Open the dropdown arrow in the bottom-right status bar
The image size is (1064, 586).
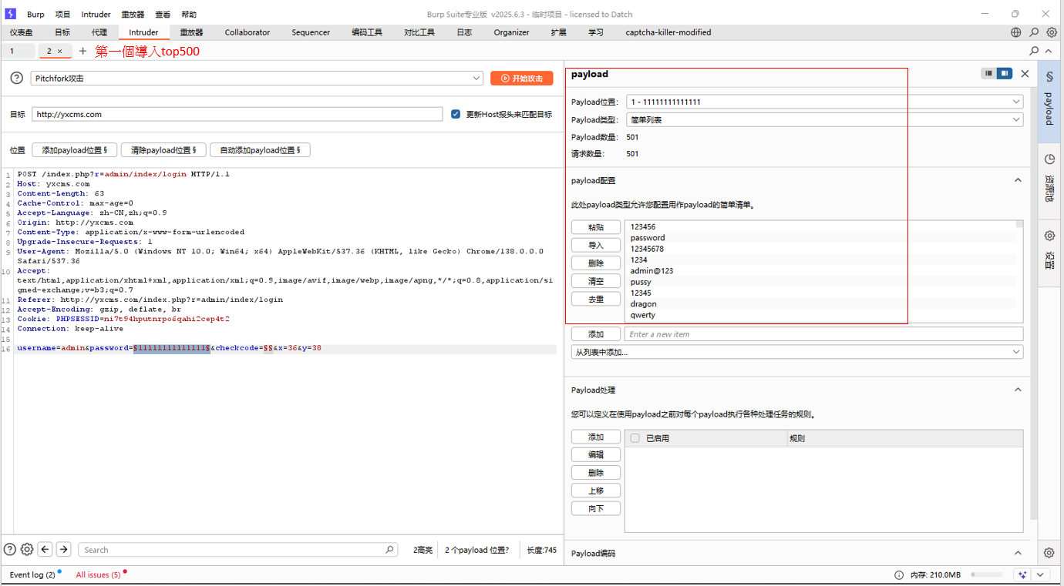pos(1040,574)
